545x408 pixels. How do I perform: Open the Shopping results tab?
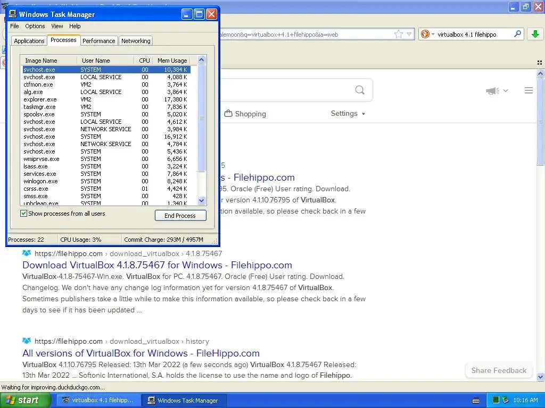[245, 114]
